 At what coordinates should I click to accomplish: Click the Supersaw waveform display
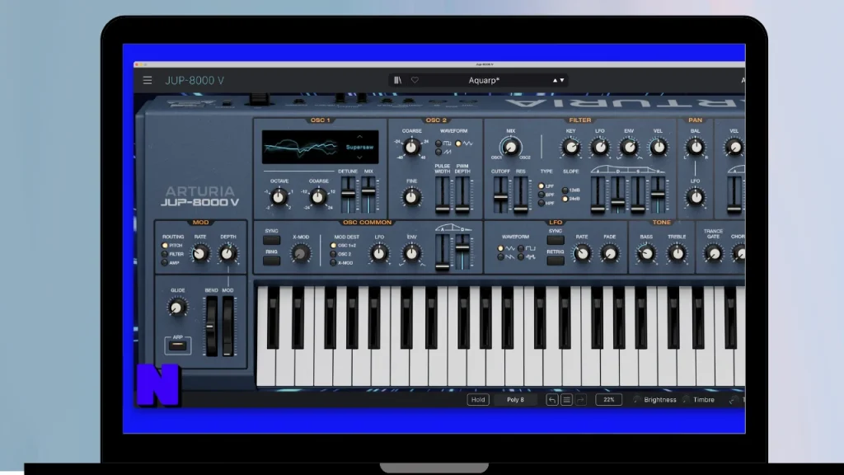point(321,147)
